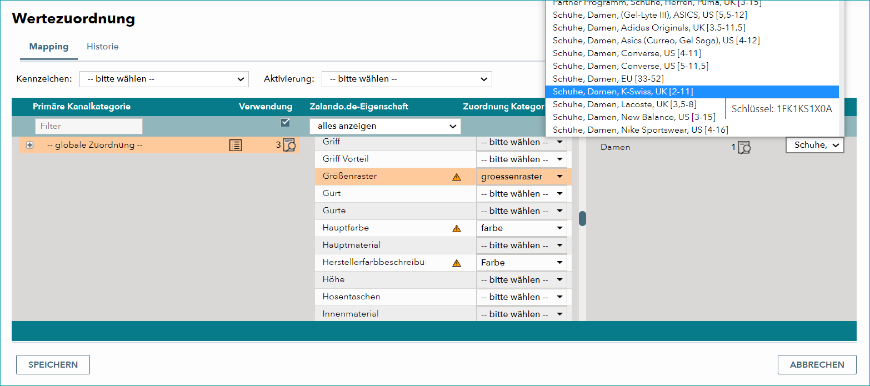Focus the Filter input field

[89, 126]
